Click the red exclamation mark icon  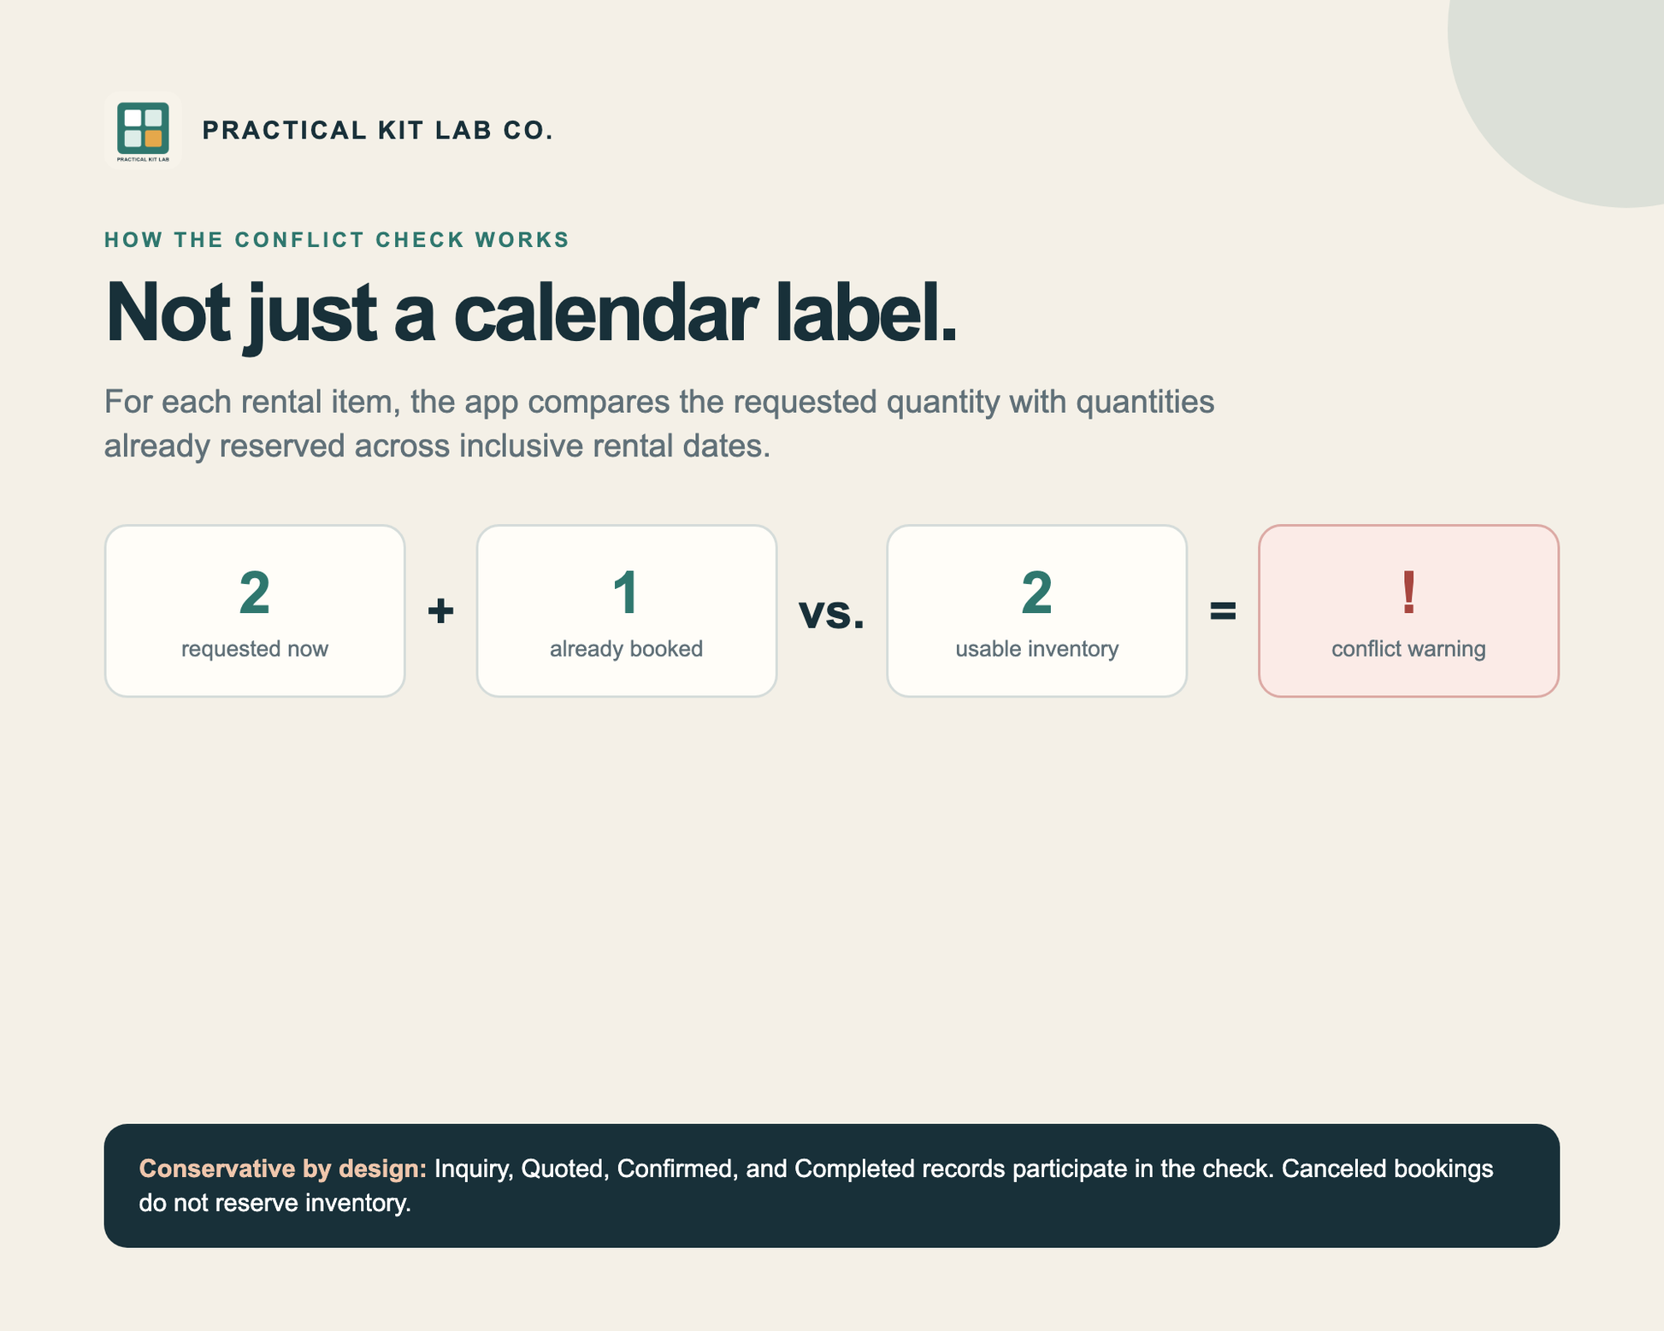pos(1408,592)
